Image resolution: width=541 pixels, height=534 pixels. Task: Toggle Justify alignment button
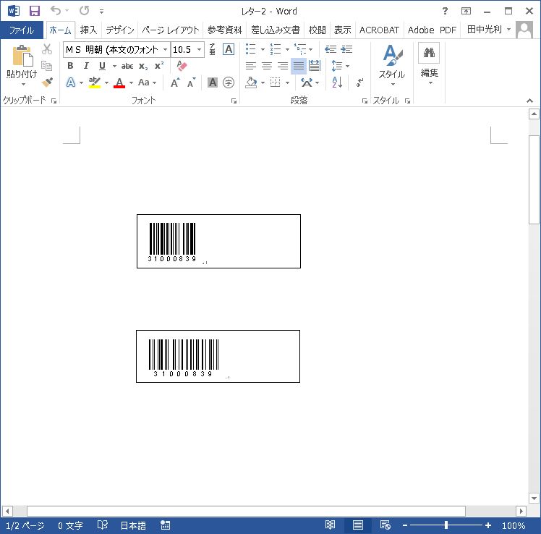click(299, 66)
